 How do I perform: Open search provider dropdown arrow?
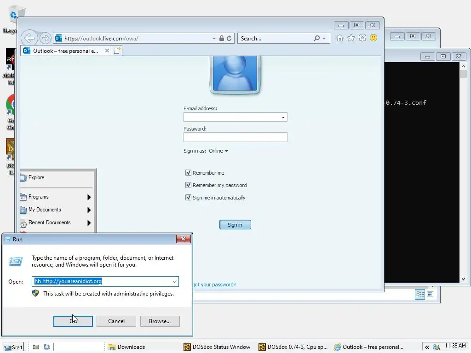coord(324,39)
